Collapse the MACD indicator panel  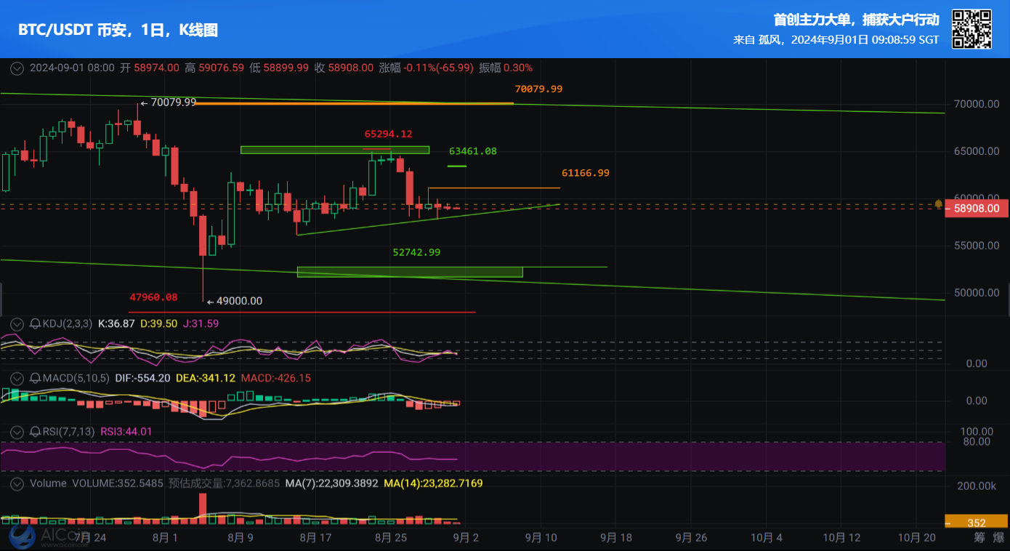pos(17,378)
